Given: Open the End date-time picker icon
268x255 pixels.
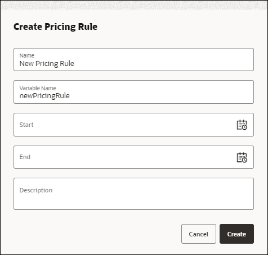Looking at the screenshot, I should [x=242, y=157].
